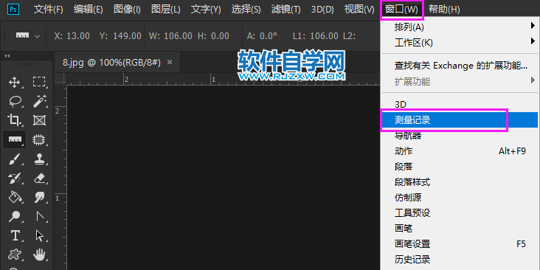Select the Smudge tool
The height and width of the screenshot is (270, 540).
[x=39, y=197]
